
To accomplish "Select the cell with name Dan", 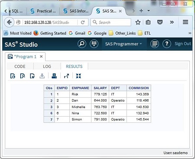I will pyautogui.click(x=81, y=101).
